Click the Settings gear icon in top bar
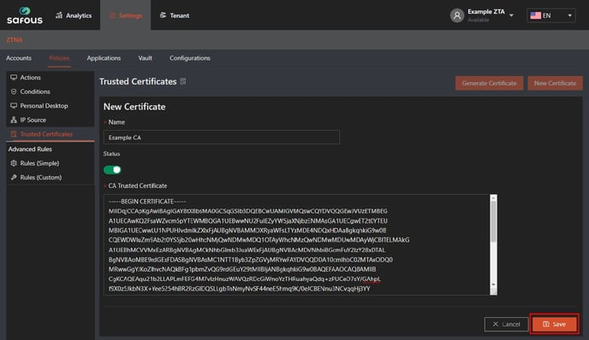 pos(112,15)
